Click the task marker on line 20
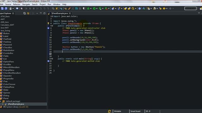This screenshot has width=202, height=113. coord(48,61)
